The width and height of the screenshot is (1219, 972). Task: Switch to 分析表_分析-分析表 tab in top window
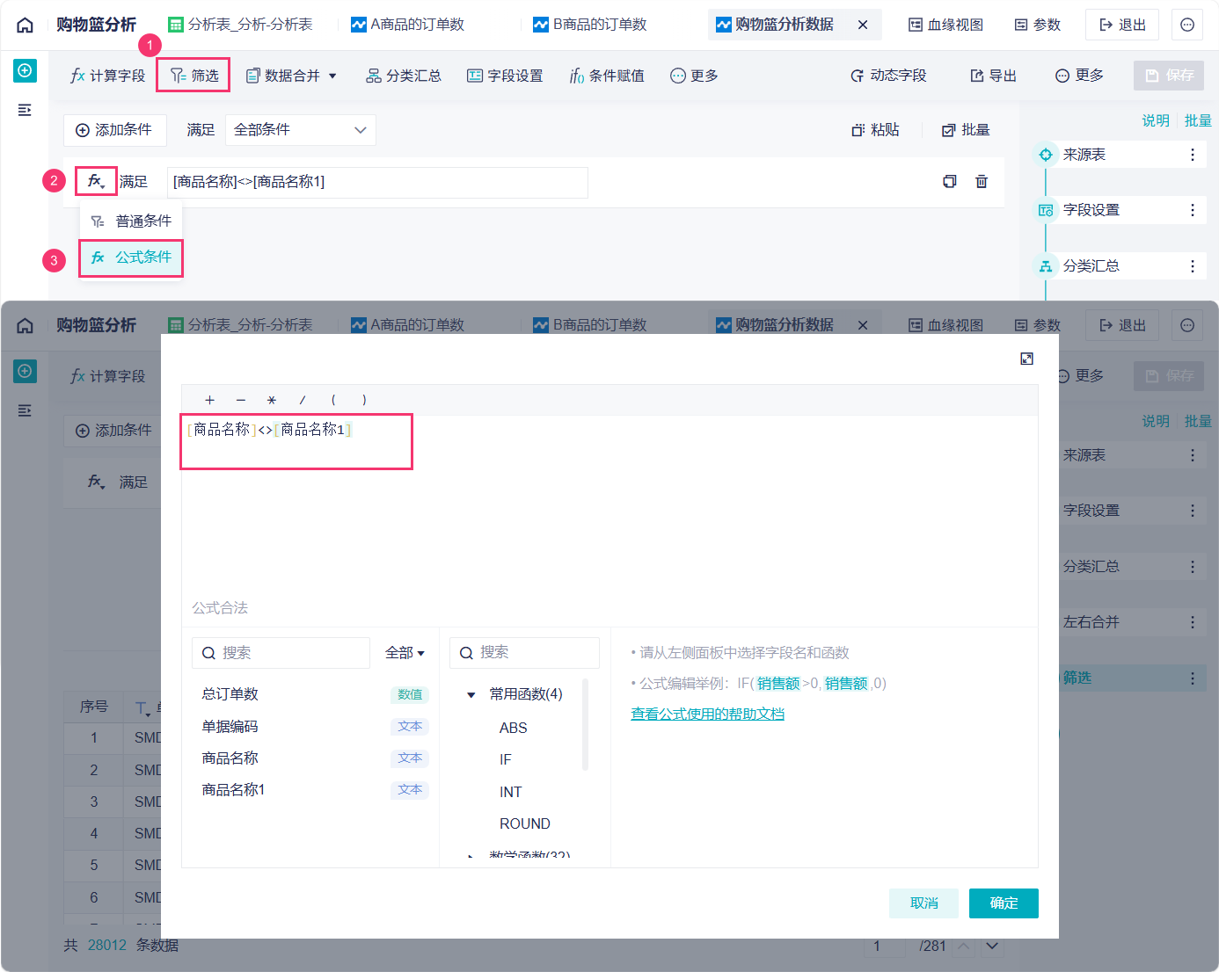pyautogui.click(x=240, y=25)
